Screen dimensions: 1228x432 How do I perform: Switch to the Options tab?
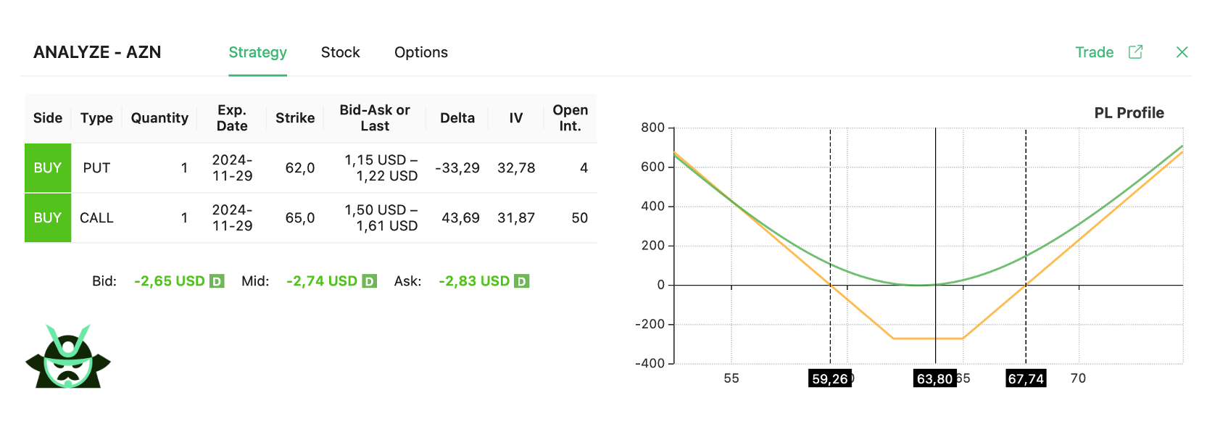point(421,52)
